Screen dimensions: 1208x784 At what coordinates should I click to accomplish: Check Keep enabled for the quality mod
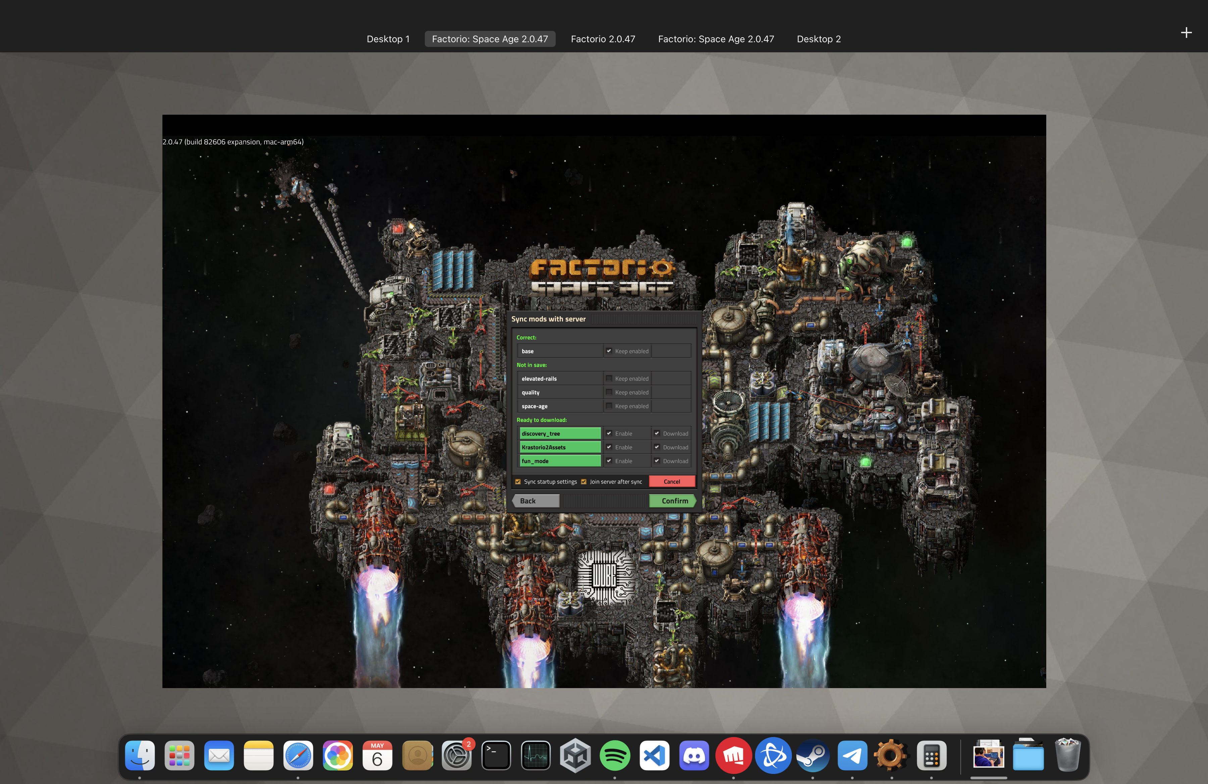[x=609, y=392]
